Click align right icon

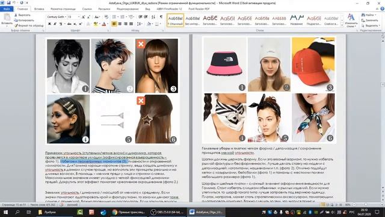126,24
